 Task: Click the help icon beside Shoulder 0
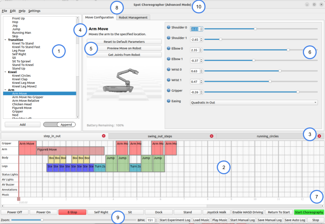(x=168, y=27)
